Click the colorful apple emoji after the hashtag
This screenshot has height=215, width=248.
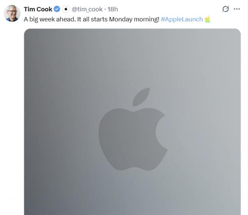coord(207,19)
